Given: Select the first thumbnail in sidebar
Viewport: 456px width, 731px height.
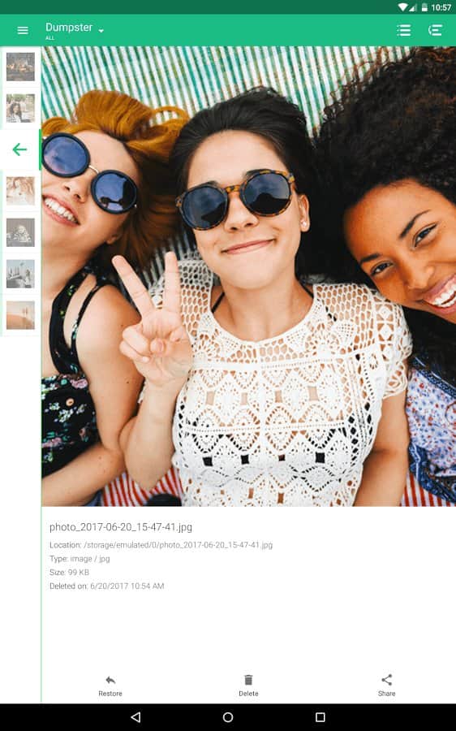Looking at the screenshot, I should click(20, 67).
